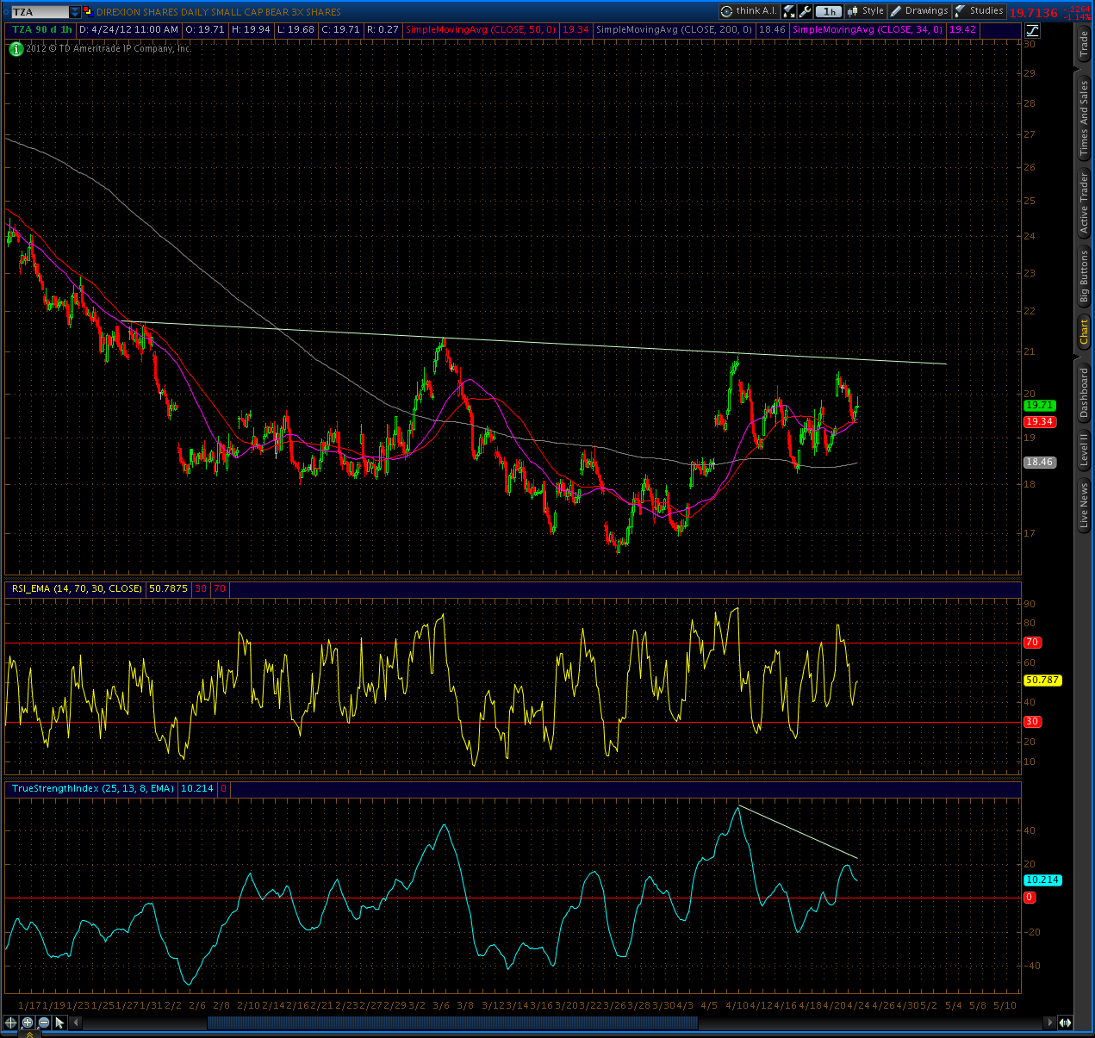Click the TZA symbol input field
This screenshot has width=1095, height=1038.
[40, 12]
